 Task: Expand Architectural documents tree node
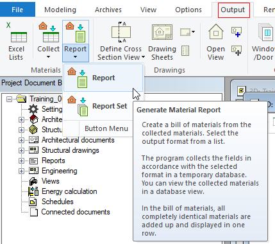click(21, 140)
